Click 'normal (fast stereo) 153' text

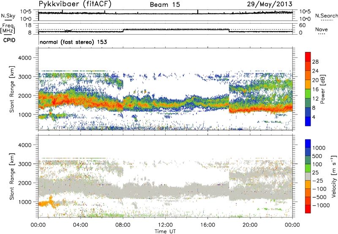point(73,42)
